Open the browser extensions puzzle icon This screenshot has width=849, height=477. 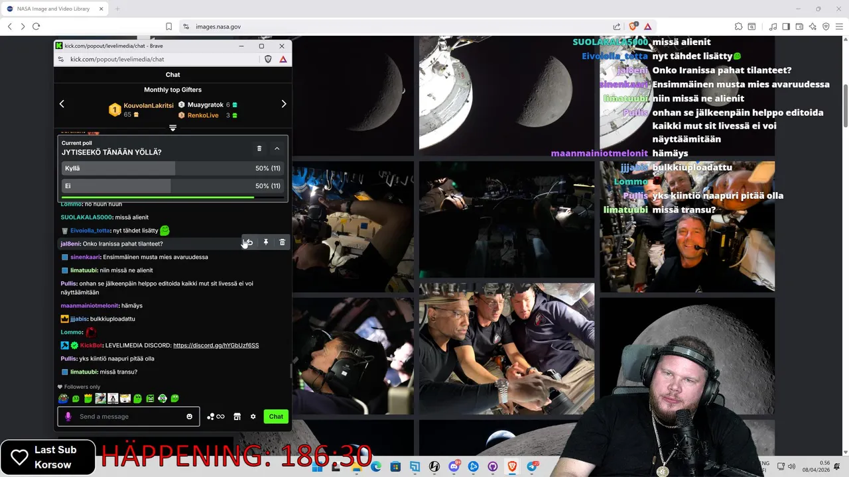[x=738, y=26]
